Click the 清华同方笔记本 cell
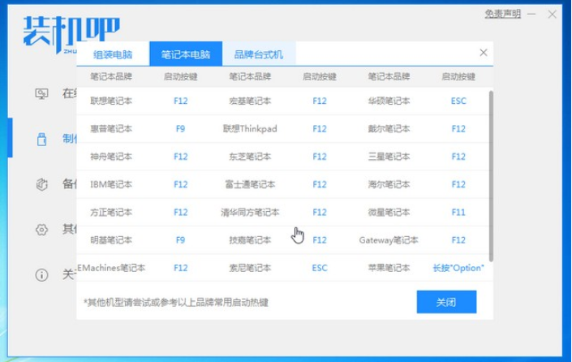Screen dimensions: 572x362 (x=251, y=213)
